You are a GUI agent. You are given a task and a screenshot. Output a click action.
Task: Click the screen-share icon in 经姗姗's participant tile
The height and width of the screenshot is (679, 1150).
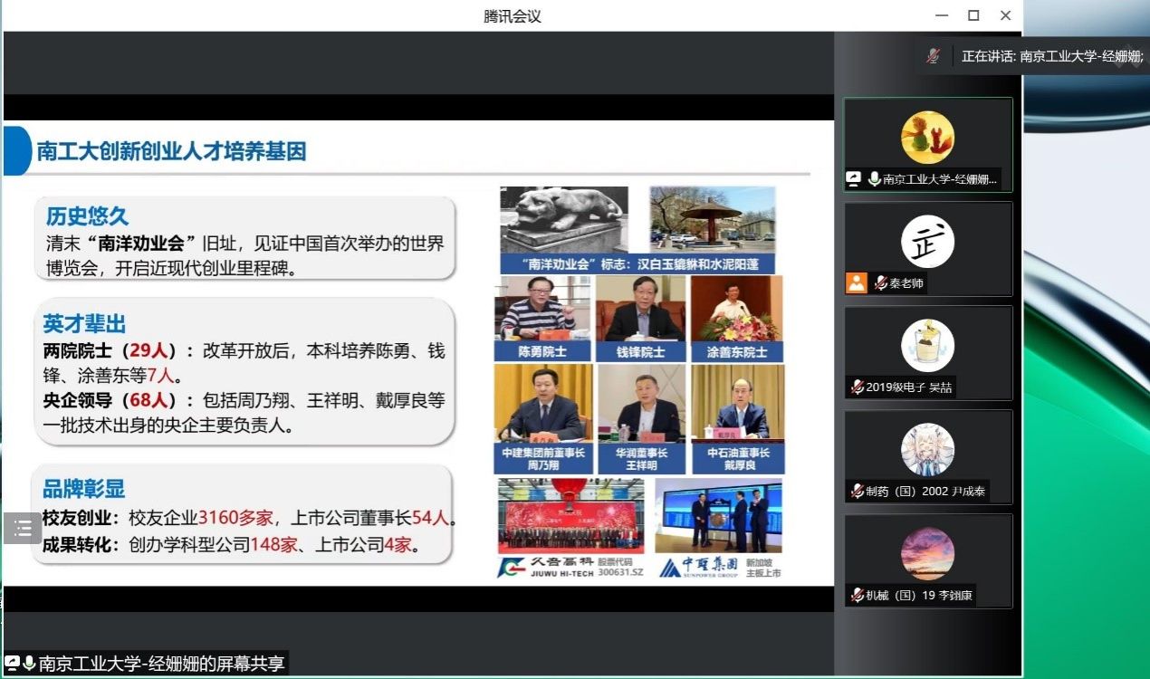coord(854,179)
